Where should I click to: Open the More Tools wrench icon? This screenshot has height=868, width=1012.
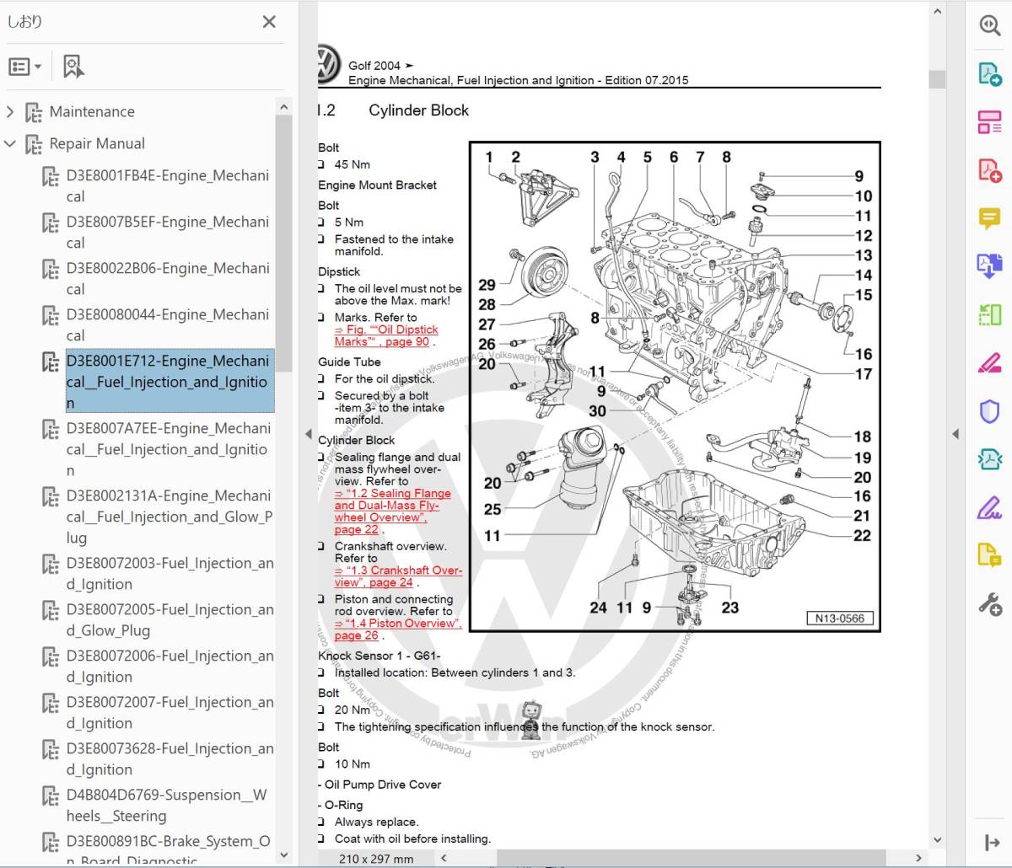click(989, 603)
